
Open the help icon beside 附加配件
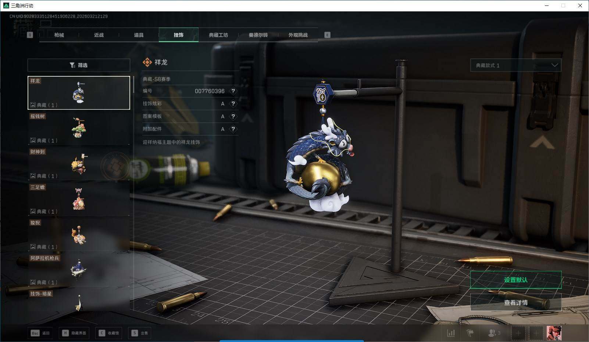pyautogui.click(x=233, y=129)
